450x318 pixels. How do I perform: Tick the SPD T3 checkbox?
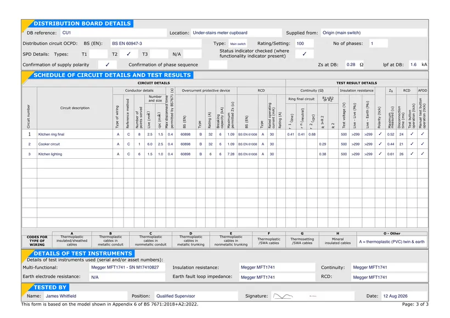159,54
